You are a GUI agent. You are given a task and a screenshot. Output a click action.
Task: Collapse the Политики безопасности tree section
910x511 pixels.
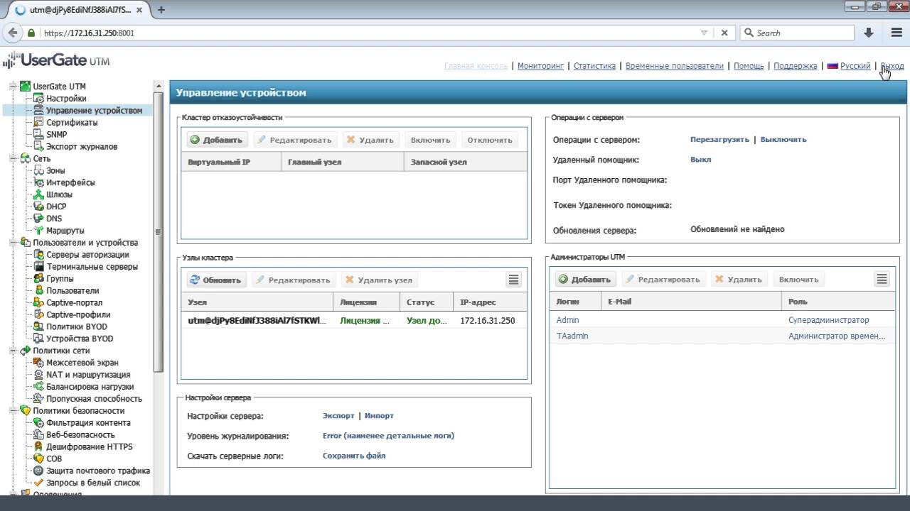[14, 411]
